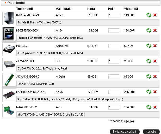The width and height of the screenshot is (161, 134).
Task: View Samsung hard drive thumbnail
Action: [x=9, y=49]
